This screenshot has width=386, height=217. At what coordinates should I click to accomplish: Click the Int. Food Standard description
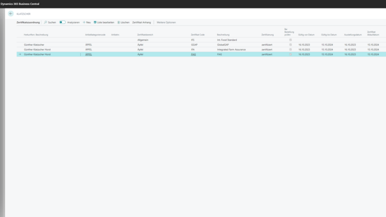click(227, 40)
